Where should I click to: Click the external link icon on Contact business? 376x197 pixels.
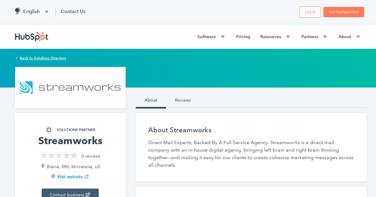click(x=88, y=195)
